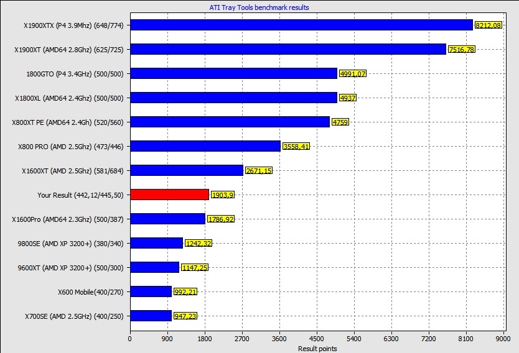Click the blue bar for X1800XL

point(234,98)
